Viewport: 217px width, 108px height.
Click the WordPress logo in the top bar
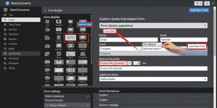pyautogui.click(x=7, y=3)
